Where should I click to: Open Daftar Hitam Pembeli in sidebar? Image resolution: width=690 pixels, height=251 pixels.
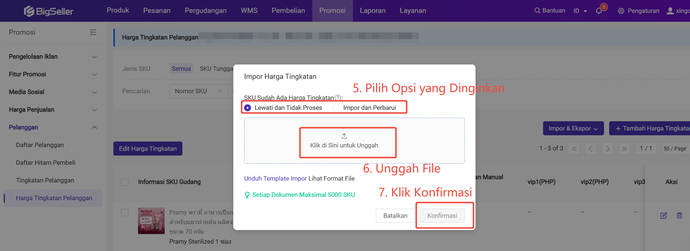click(x=45, y=163)
